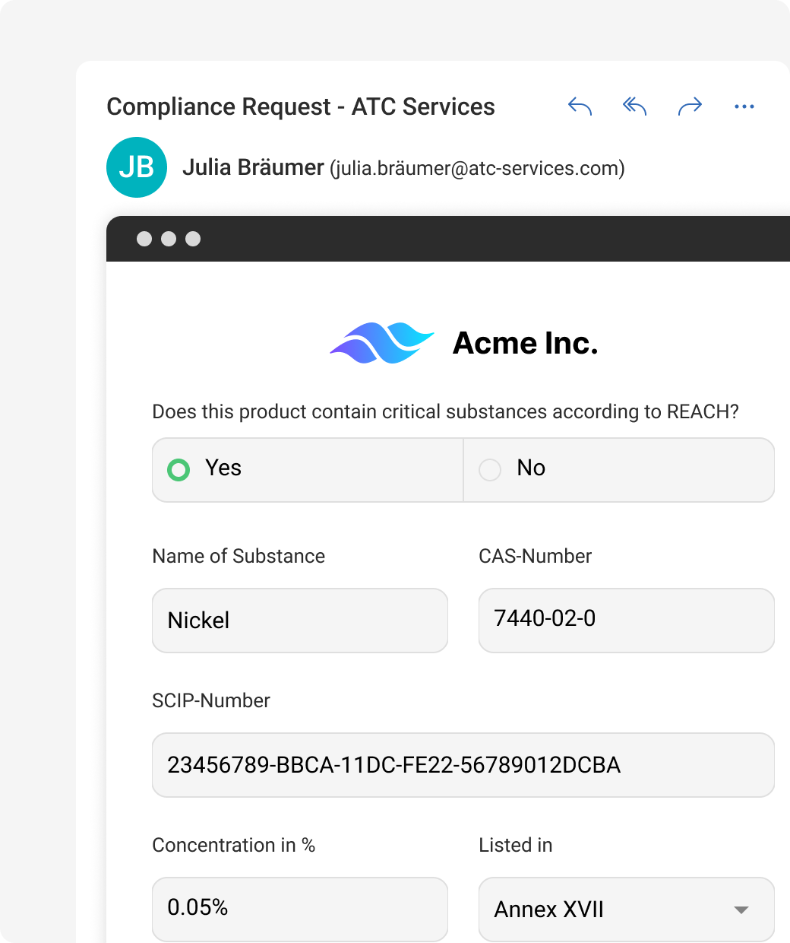Click the Reply arrow icon
This screenshot has width=790, height=943.
coord(580,106)
